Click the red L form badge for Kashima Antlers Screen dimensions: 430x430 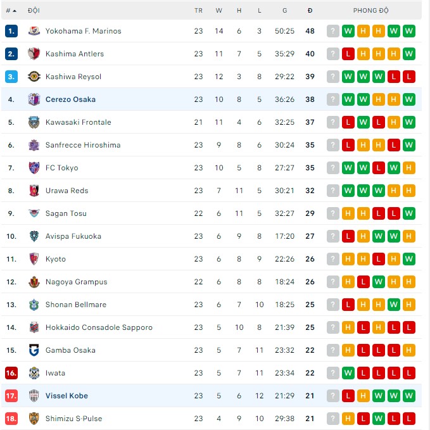348,54
